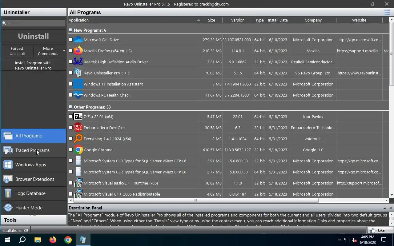The height and width of the screenshot is (246, 394).
Task: Click the Embarcadero Dev-C++ icon
Action: pyautogui.click(x=78, y=128)
